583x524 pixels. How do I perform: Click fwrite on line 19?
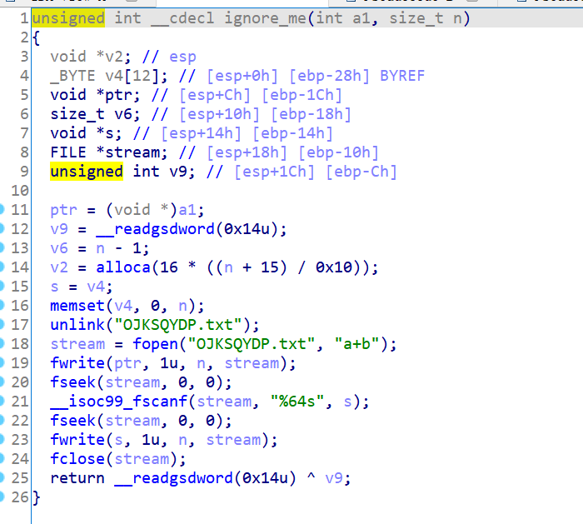point(77,363)
